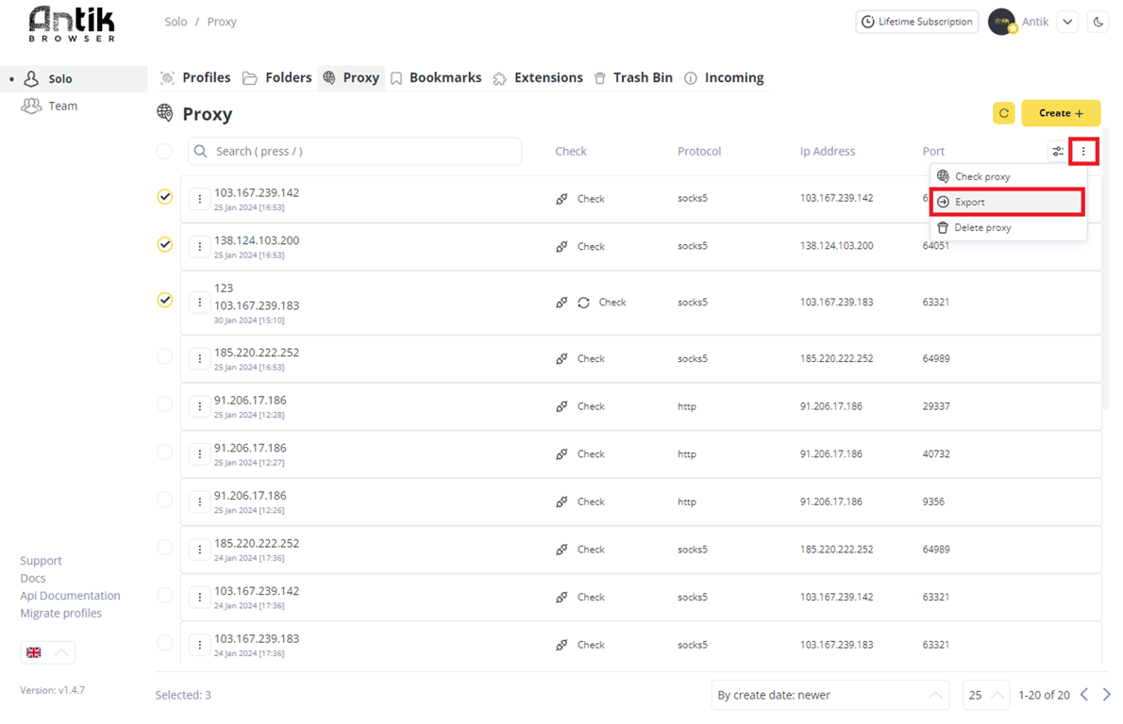Click the Protocol column header
Image resolution: width=1123 pixels, height=724 pixels.
point(699,151)
